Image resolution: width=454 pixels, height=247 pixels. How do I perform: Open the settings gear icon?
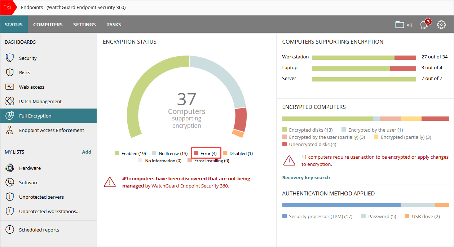441,25
